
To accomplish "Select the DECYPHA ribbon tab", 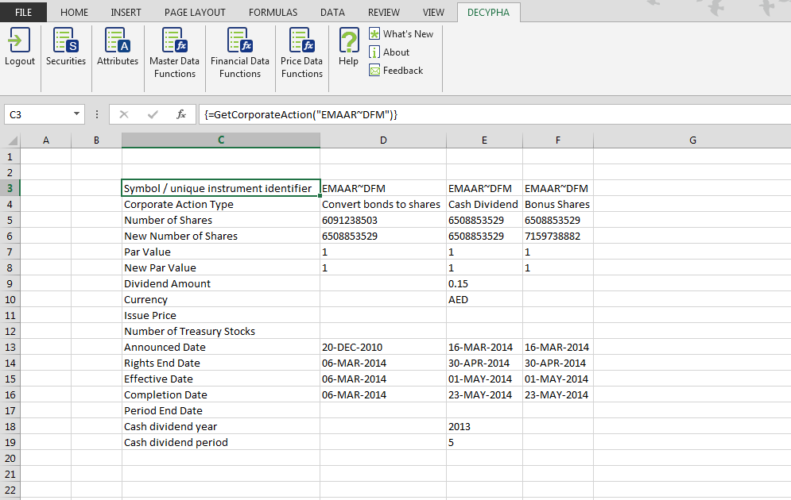I will [x=488, y=12].
